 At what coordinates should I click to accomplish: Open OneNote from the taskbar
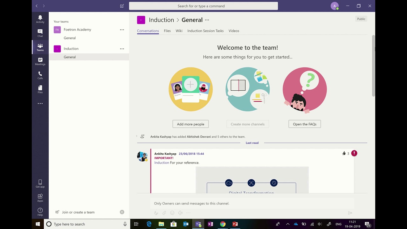[210, 224]
